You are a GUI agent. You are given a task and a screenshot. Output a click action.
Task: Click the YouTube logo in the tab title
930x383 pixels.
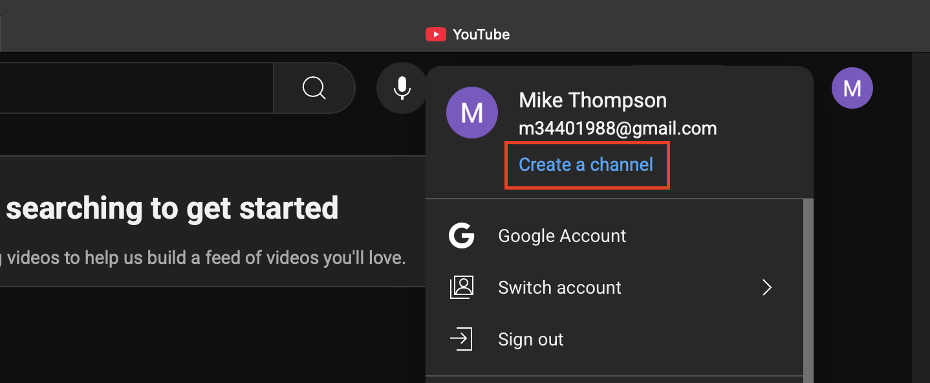435,34
